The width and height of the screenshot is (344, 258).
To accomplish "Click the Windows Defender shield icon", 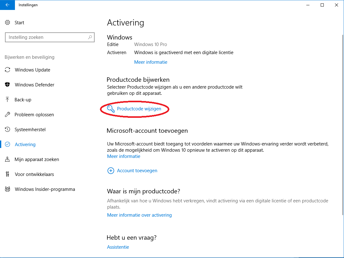I will tap(7, 85).
